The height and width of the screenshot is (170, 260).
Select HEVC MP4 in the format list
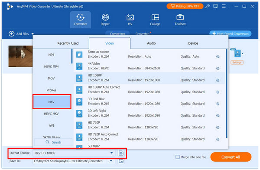[52, 67]
